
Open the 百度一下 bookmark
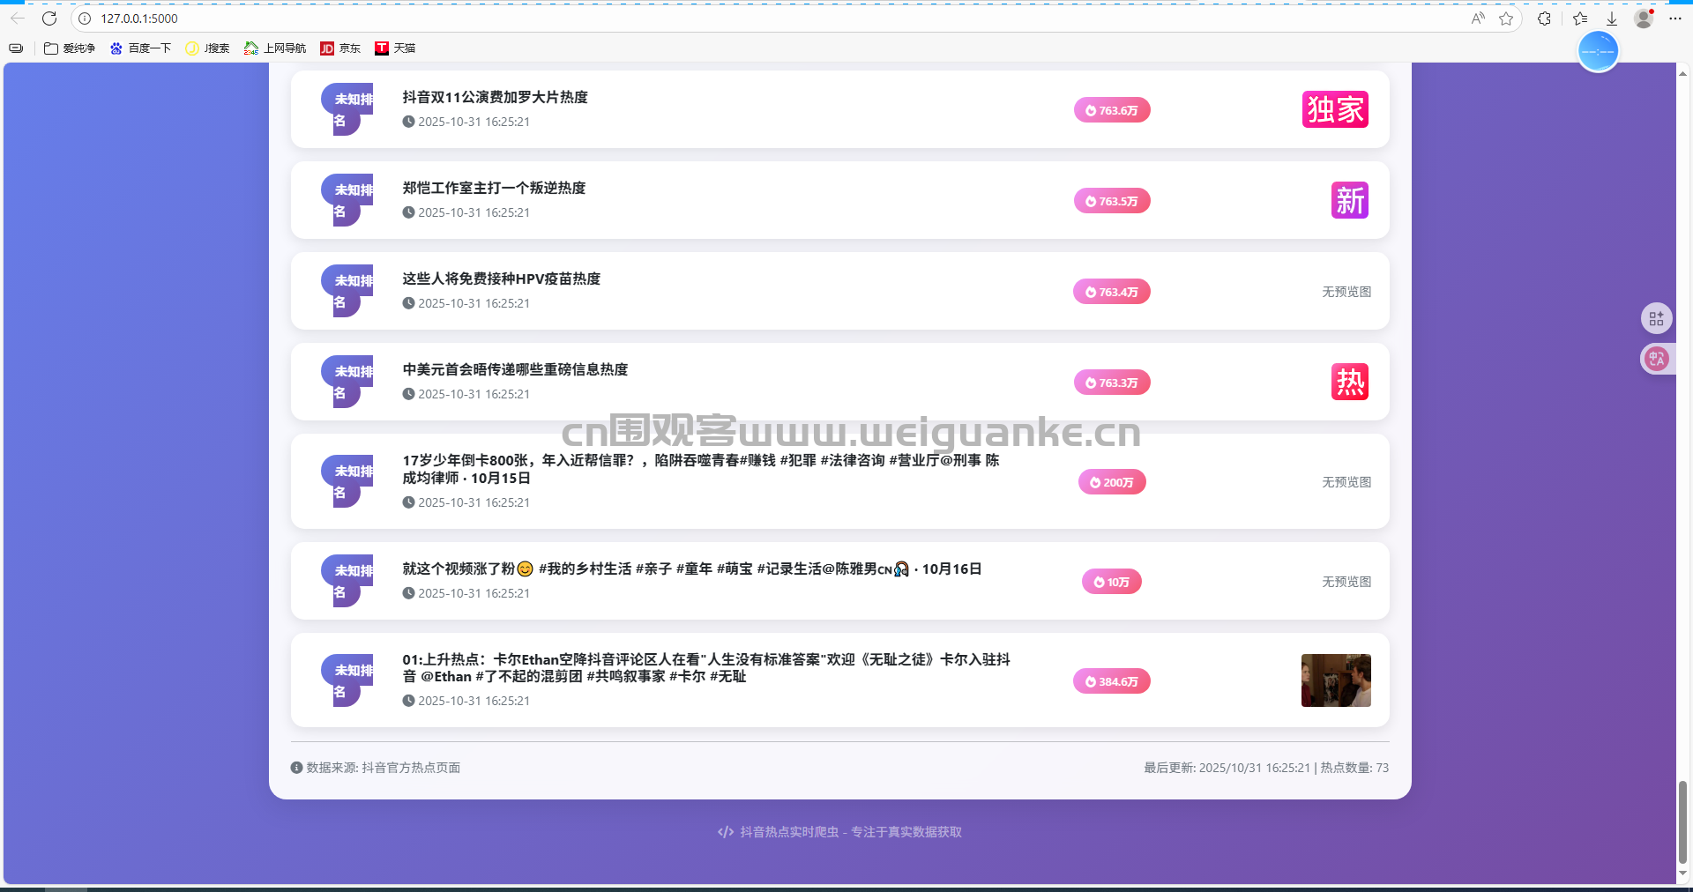pyautogui.click(x=140, y=48)
